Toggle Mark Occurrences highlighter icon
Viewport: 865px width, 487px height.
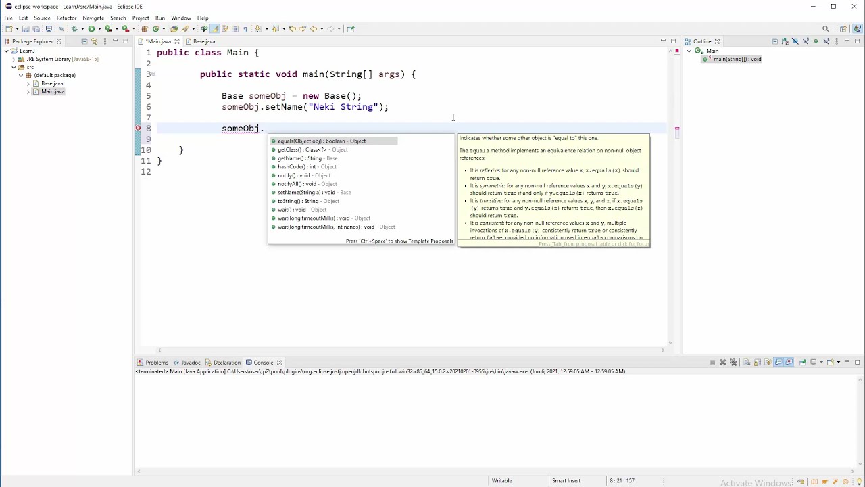point(214,29)
